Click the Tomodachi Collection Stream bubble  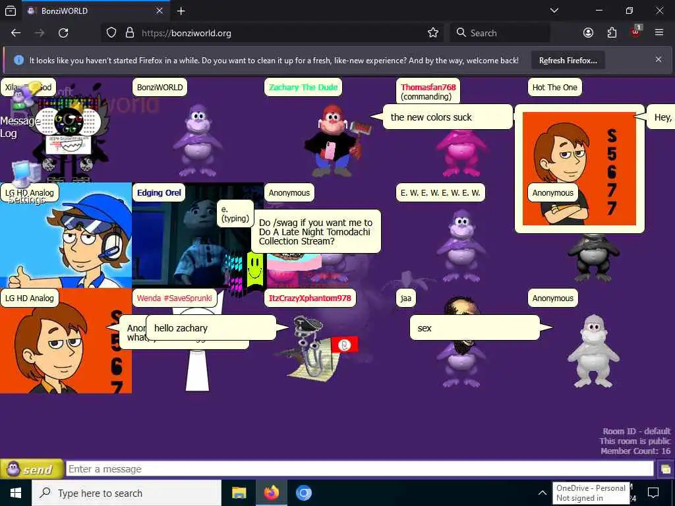click(316, 231)
